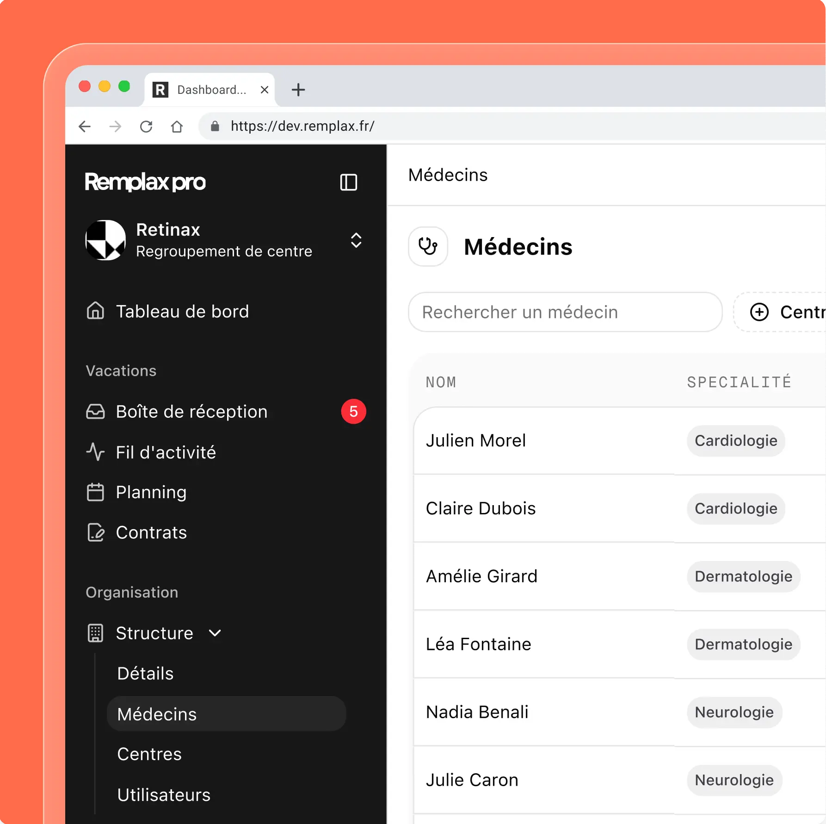This screenshot has height=824, width=826.
Task: Open the Claire Dubois row
Action: click(620, 508)
